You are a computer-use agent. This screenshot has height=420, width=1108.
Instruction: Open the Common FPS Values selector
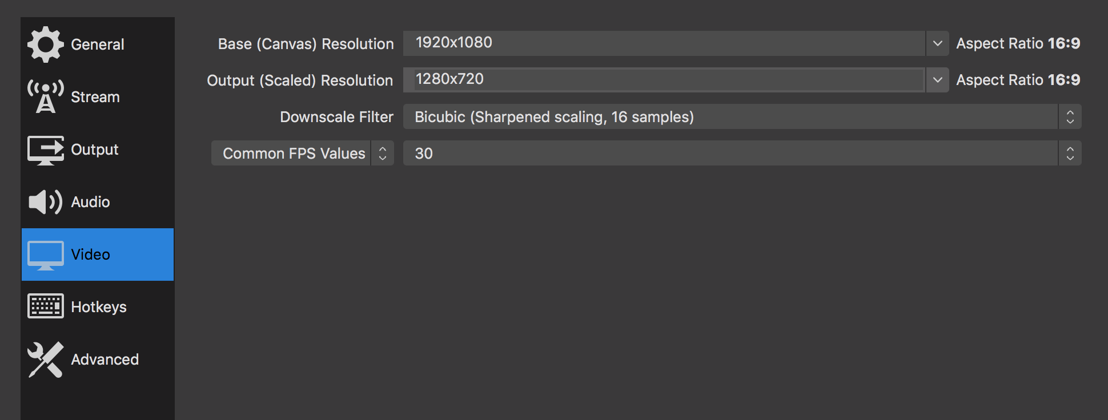[303, 153]
